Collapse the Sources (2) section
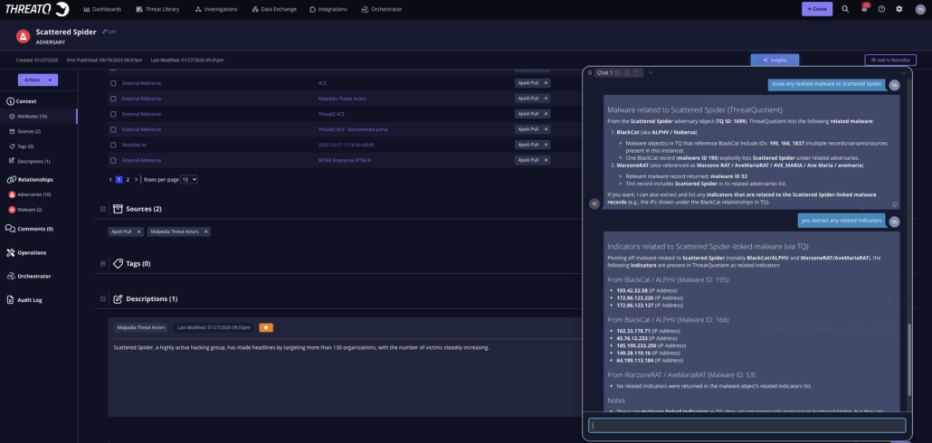932x443 pixels. (x=103, y=209)
